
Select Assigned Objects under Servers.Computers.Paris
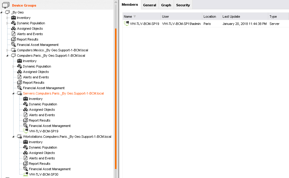[x=42, y=110]
